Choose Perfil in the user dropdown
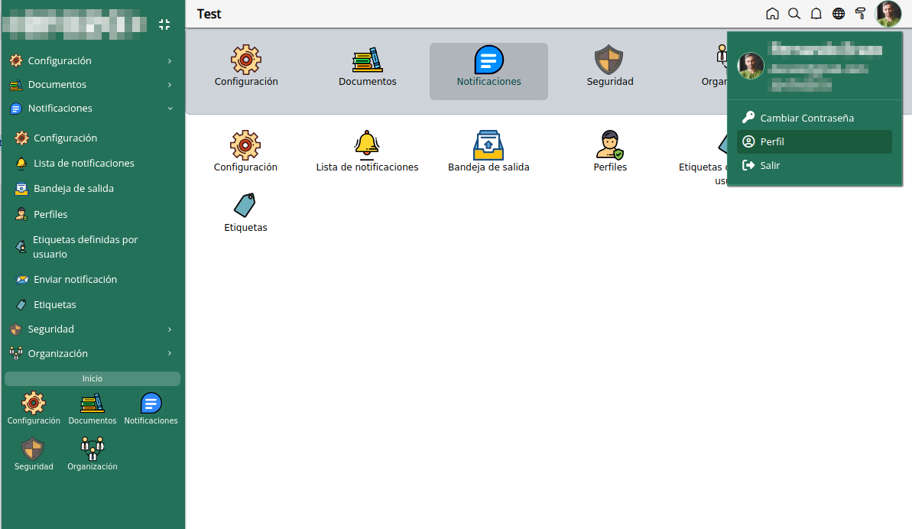 click(813, 142)
